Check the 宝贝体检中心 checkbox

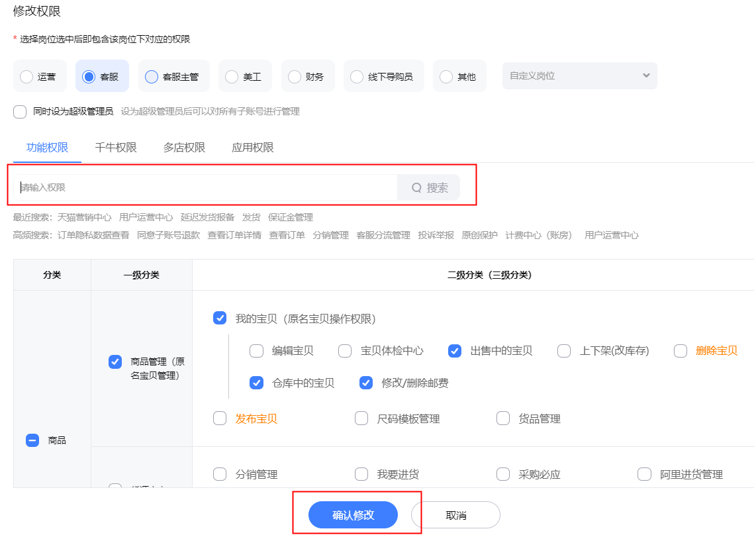(x=345, y=351)
